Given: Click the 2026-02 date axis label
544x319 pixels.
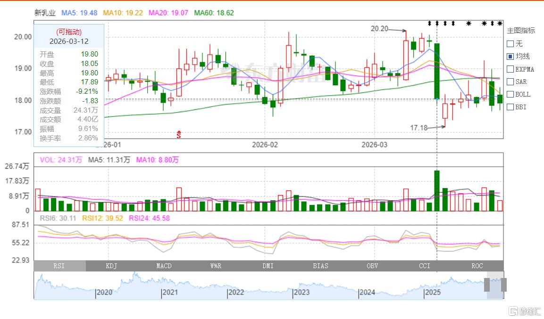Looking at the screenshot, I should point(265,145).
